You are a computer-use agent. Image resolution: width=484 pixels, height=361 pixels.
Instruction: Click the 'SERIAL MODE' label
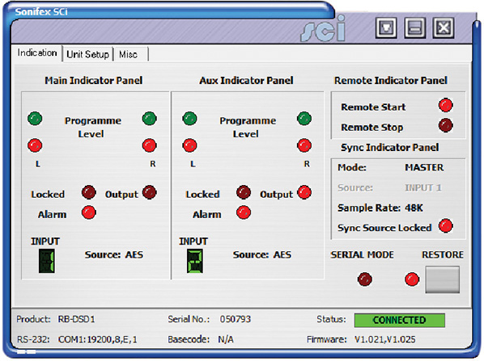(x=362, y=255)
